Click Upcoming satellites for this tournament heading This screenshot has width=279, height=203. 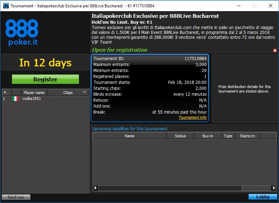[x=130, y=129]
